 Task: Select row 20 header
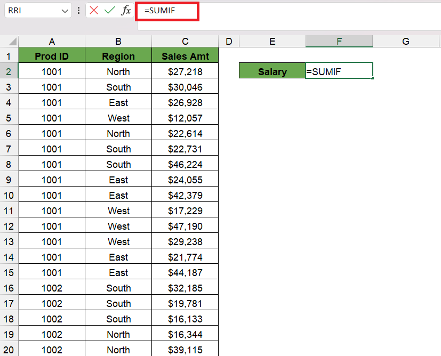(x=9, y=350)
